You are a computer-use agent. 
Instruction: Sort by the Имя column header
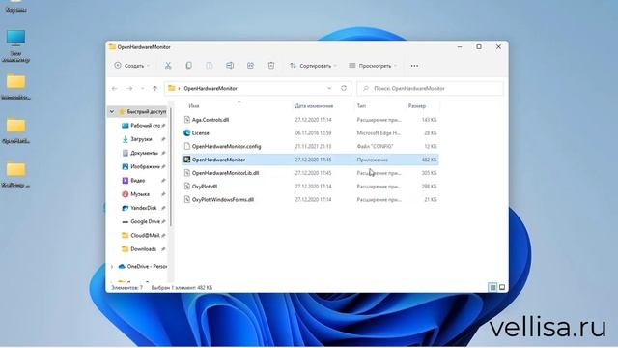click(194, 106)
